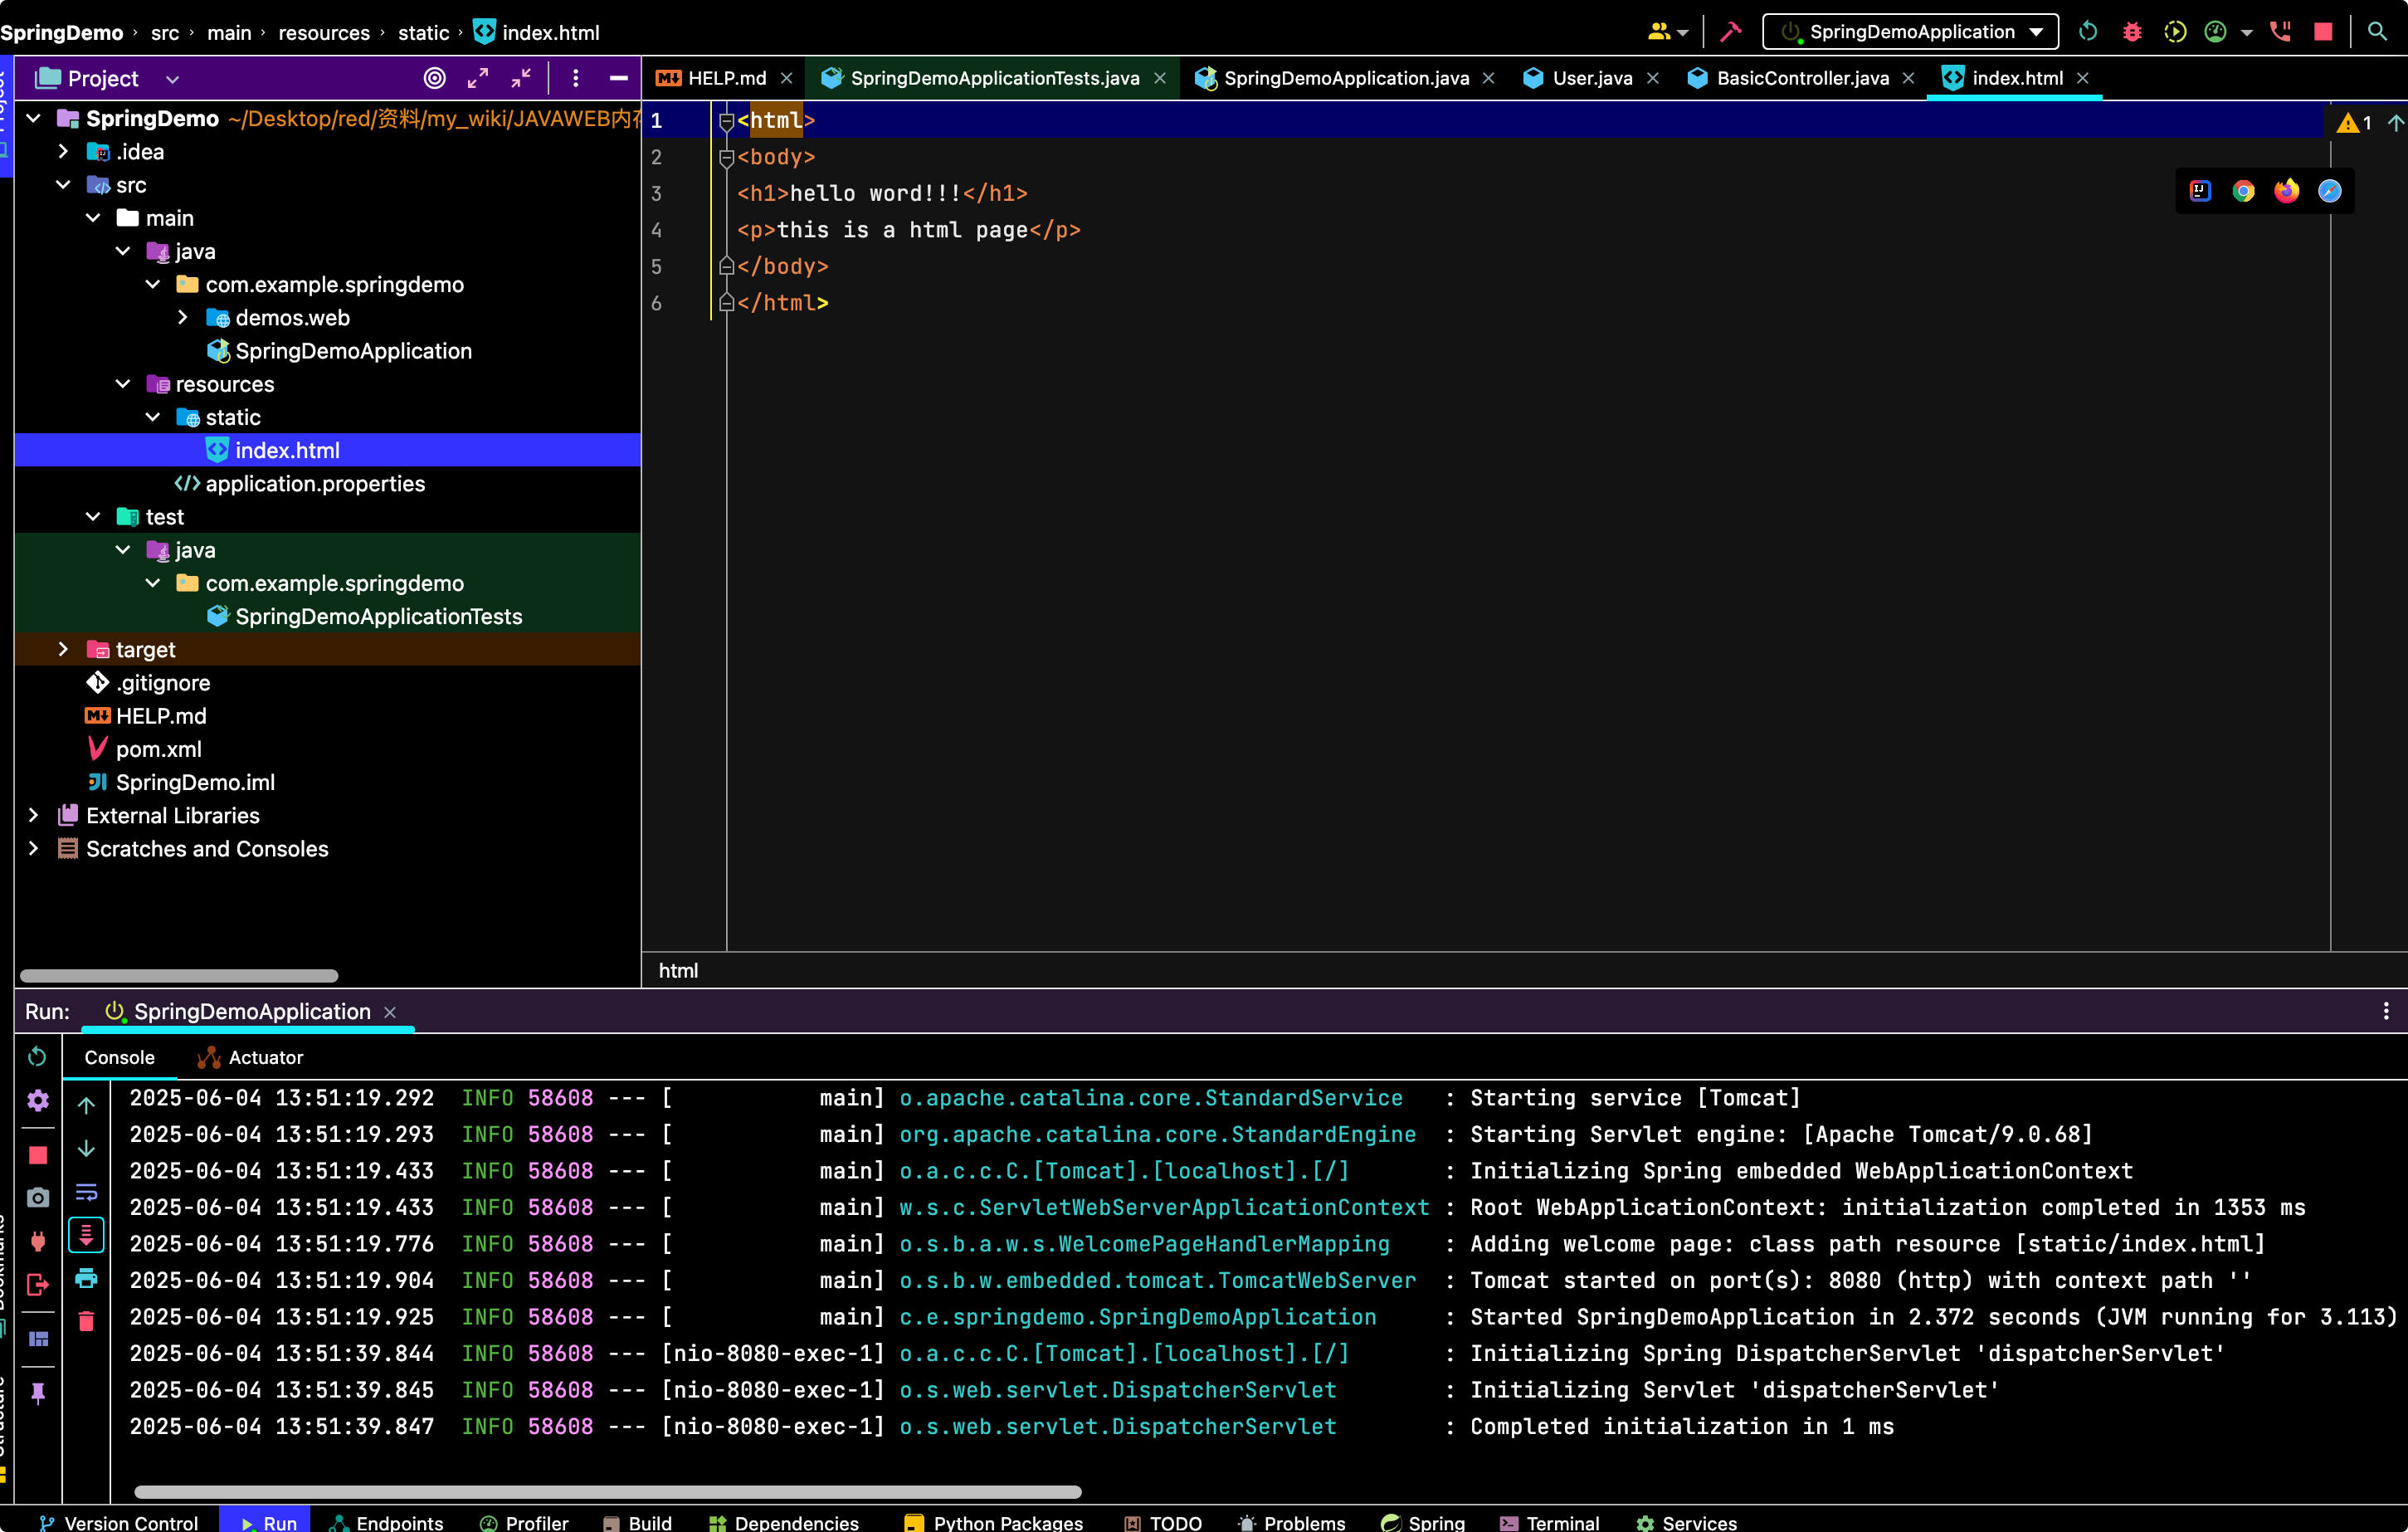Clear console output with trash icon
Screen dimensions: 2408x1532
pyautogui.click(x=86, y=1322)
